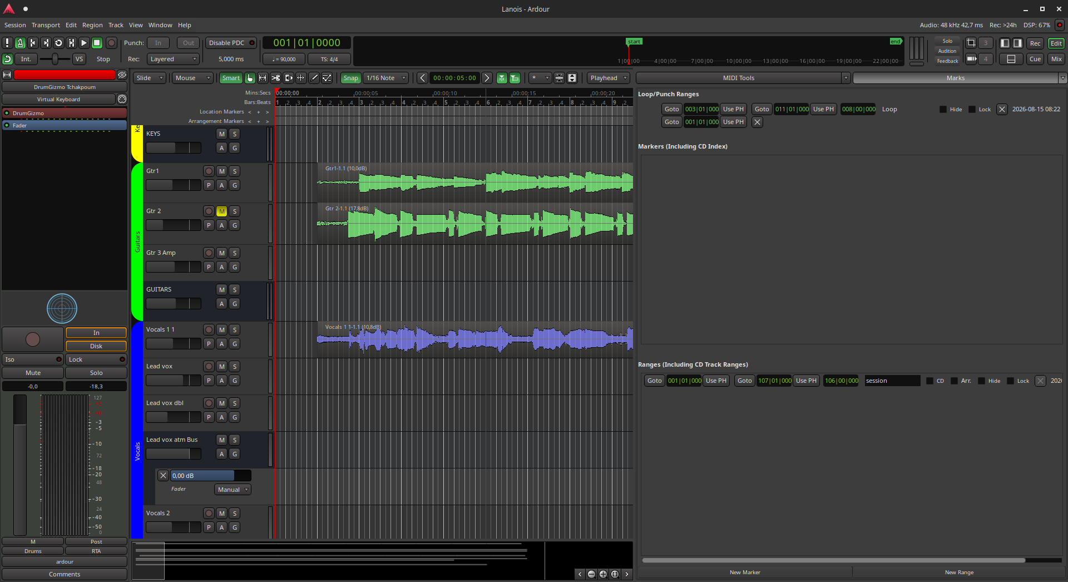Image resolution: width=1068 pixels, height=582 pixels.
Task: Arm the global record button
Action: coord(111,43)
